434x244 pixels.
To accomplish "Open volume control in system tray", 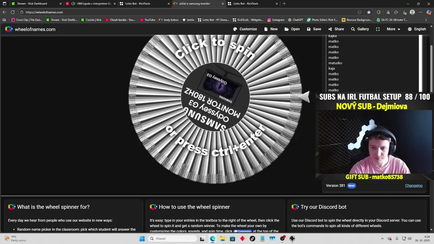I will tap(410, 239).
